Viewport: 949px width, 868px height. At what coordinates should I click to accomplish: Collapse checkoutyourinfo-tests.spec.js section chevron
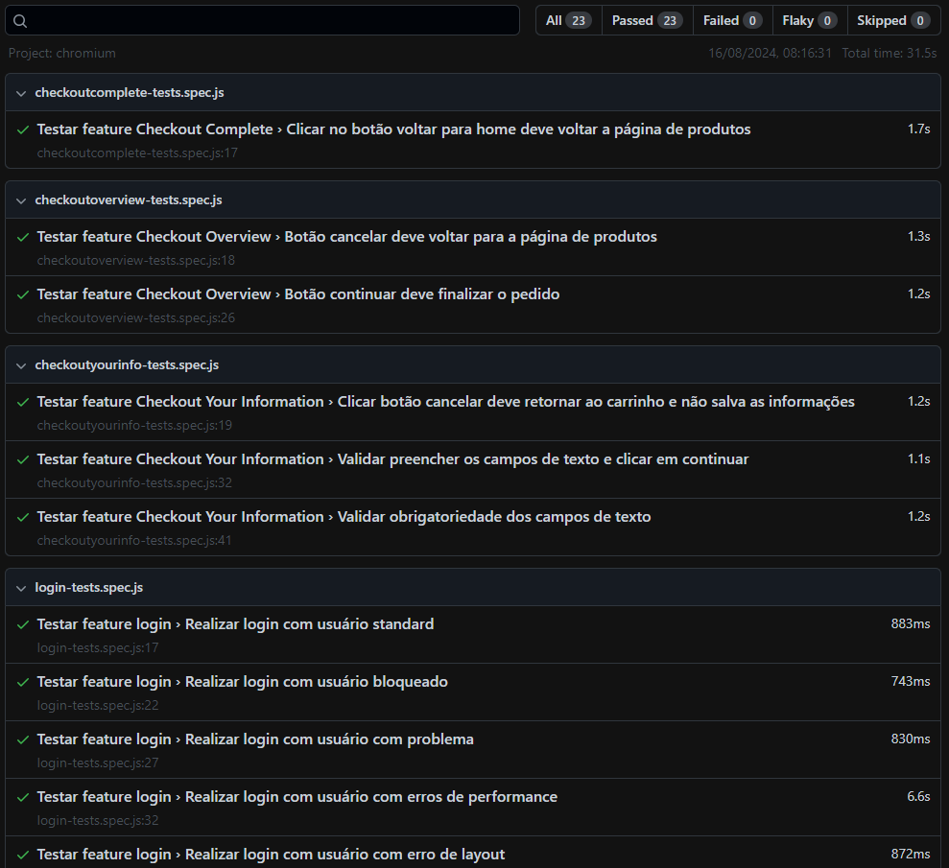point(21,365)
